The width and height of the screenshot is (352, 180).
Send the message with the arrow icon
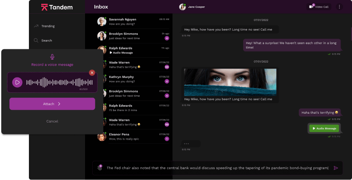336,168
